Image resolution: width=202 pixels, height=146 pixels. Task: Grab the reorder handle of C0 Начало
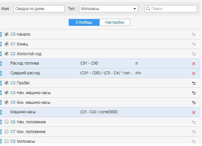tap(1, 34)
